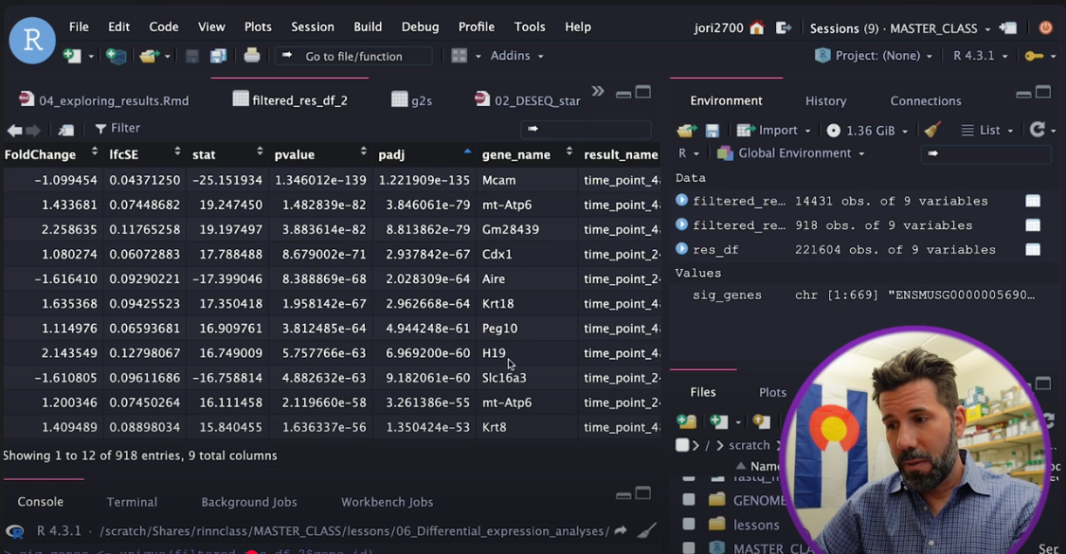Viewport: 1066px width, 554px height.
Task: Sort the table by the pvalue column
Action: point(320,154)
